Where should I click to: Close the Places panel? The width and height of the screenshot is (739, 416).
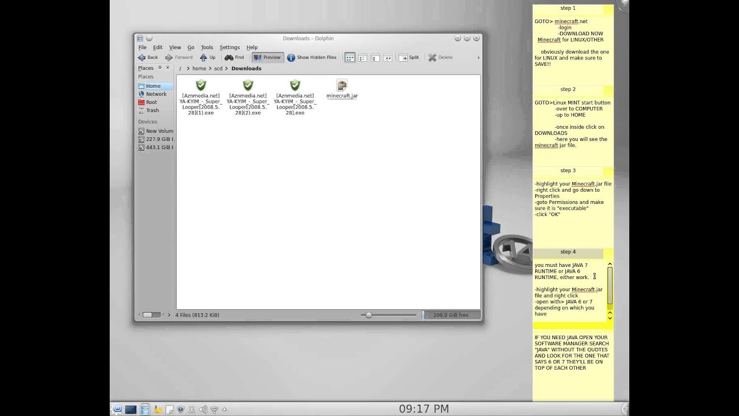[168, 68]
